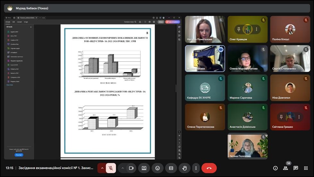
Task: Open more options three-dot menu
Action: coord(196,168)
